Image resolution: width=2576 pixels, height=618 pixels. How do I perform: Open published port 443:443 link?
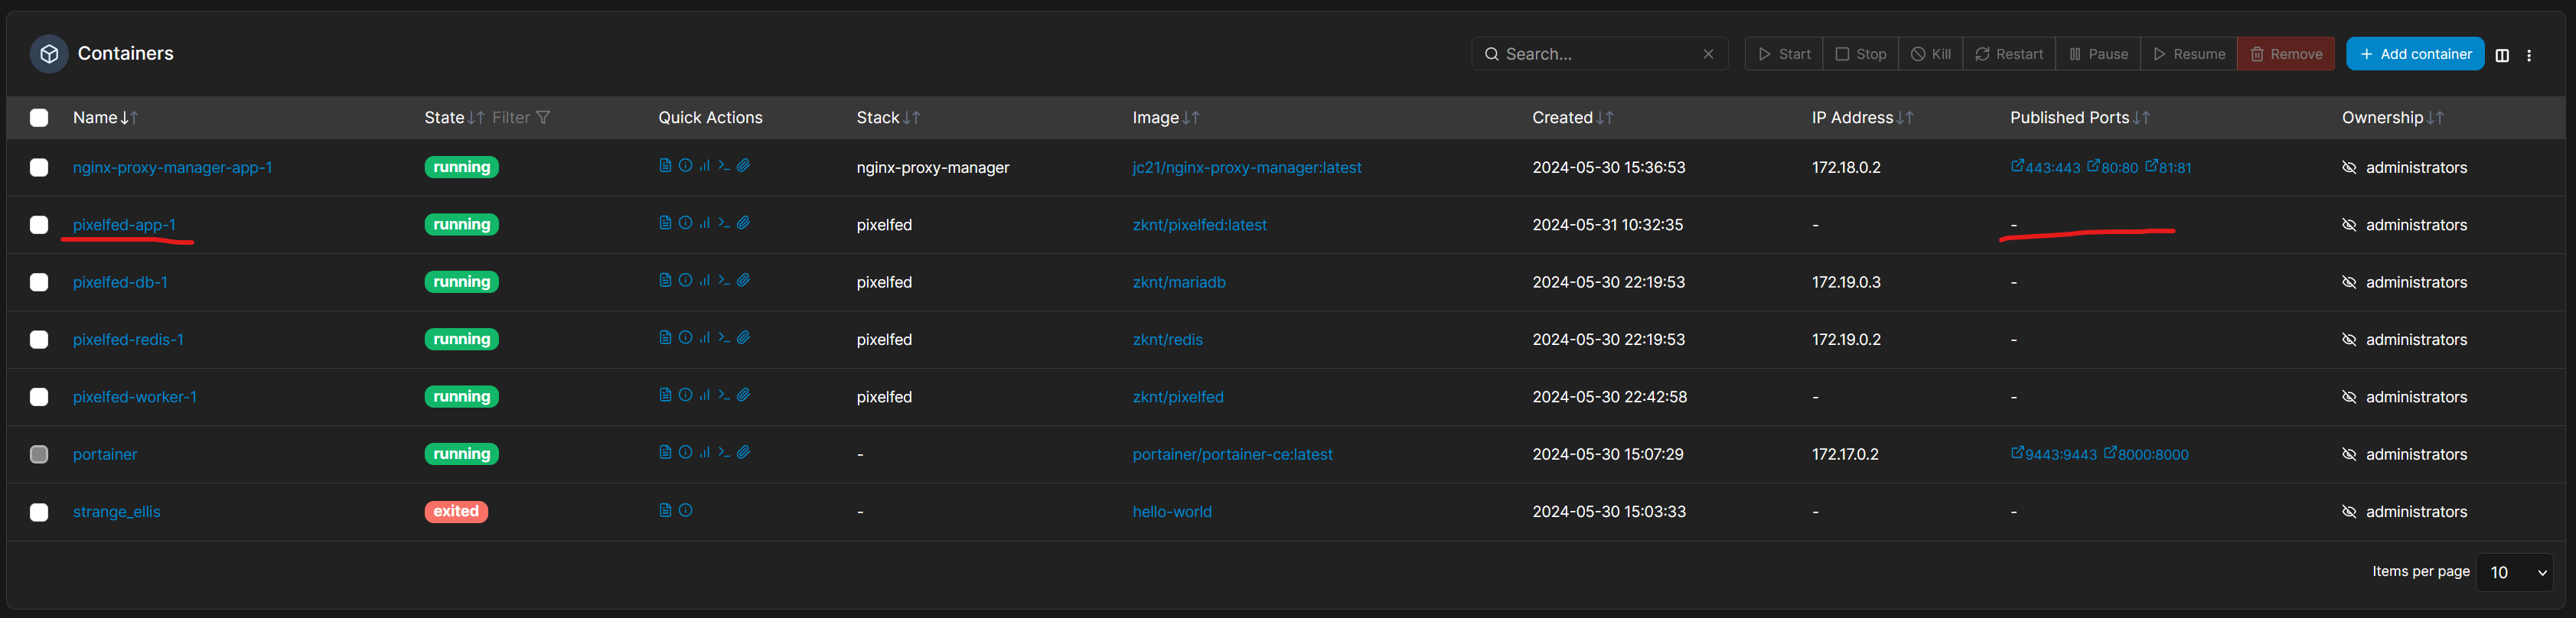point(2046,167)
